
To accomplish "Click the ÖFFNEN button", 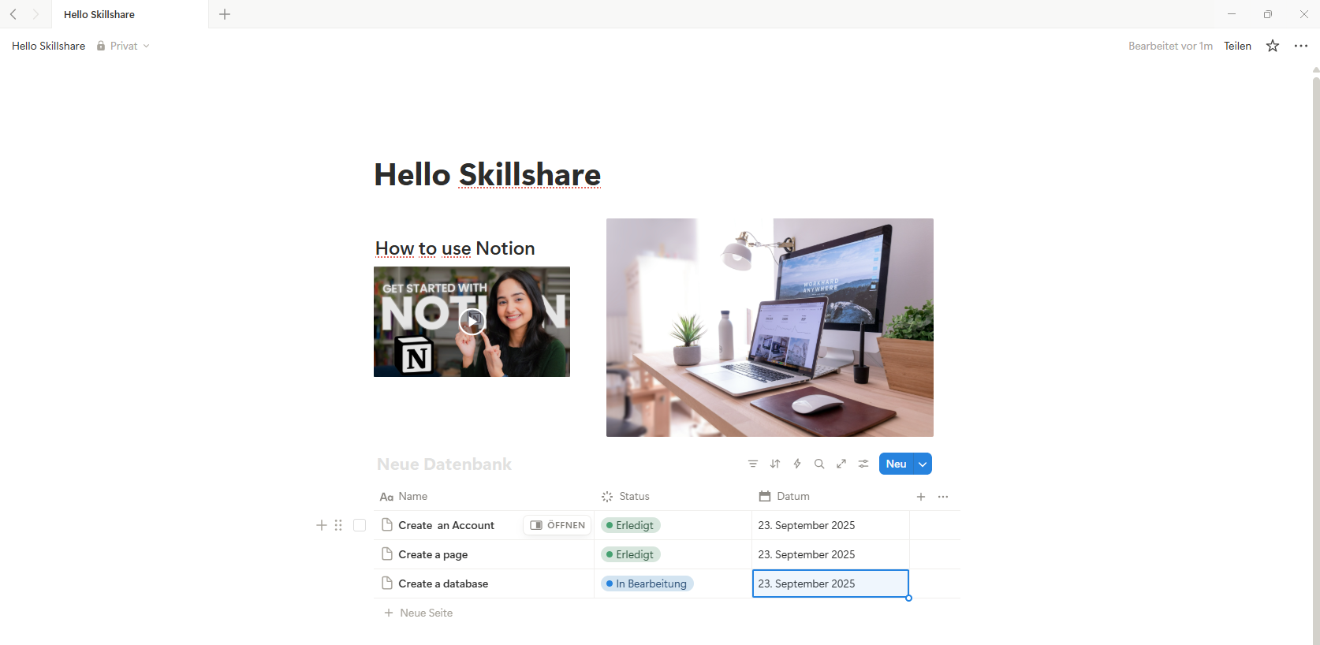I will (557, 525).
